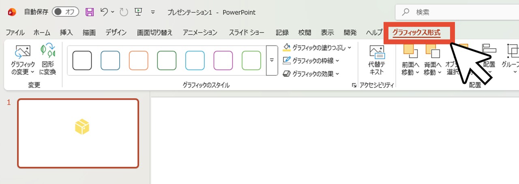
Task: Open the アニメーション tab
Action: click(x=200, y=33)
